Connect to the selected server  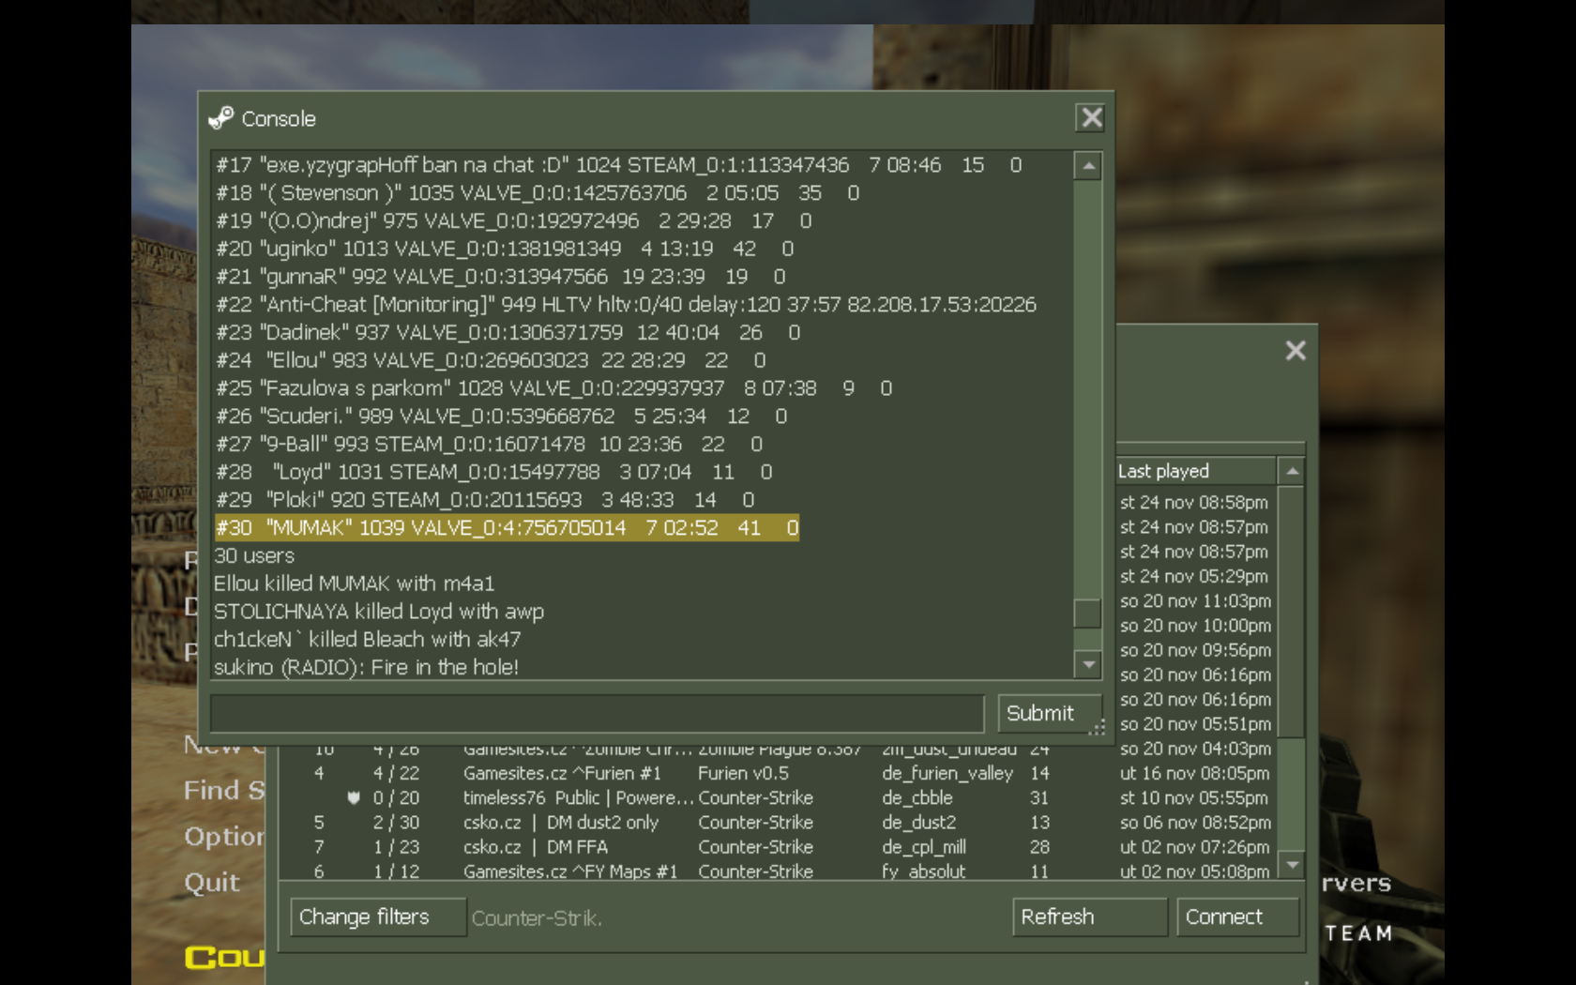(x=1236, y=917)
